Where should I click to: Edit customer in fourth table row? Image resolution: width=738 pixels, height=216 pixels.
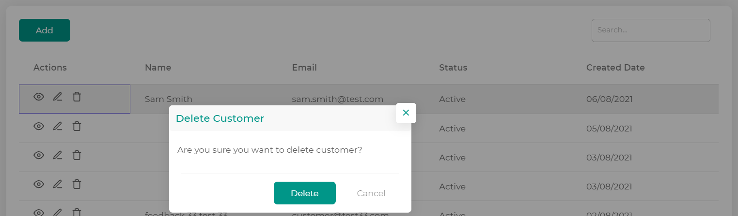click(58, 185)
